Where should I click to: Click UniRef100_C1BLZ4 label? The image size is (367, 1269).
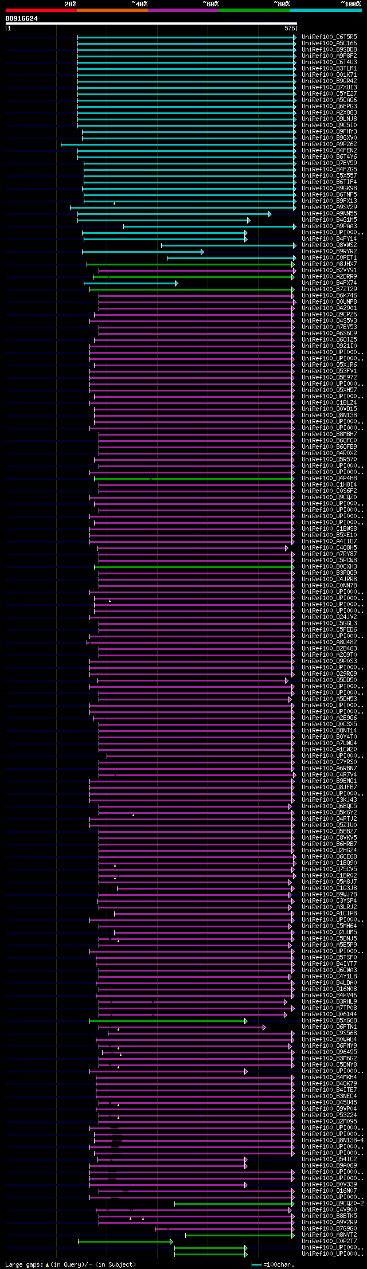[x=329, y=402]
